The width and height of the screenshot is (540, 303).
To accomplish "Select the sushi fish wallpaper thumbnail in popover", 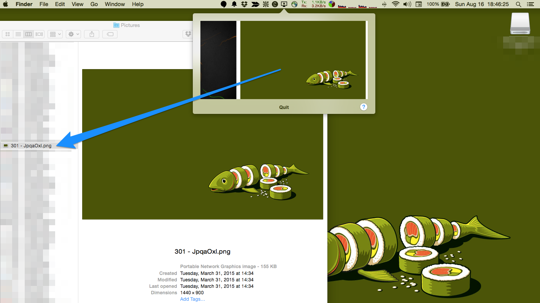I will click(x=303, y=60).
